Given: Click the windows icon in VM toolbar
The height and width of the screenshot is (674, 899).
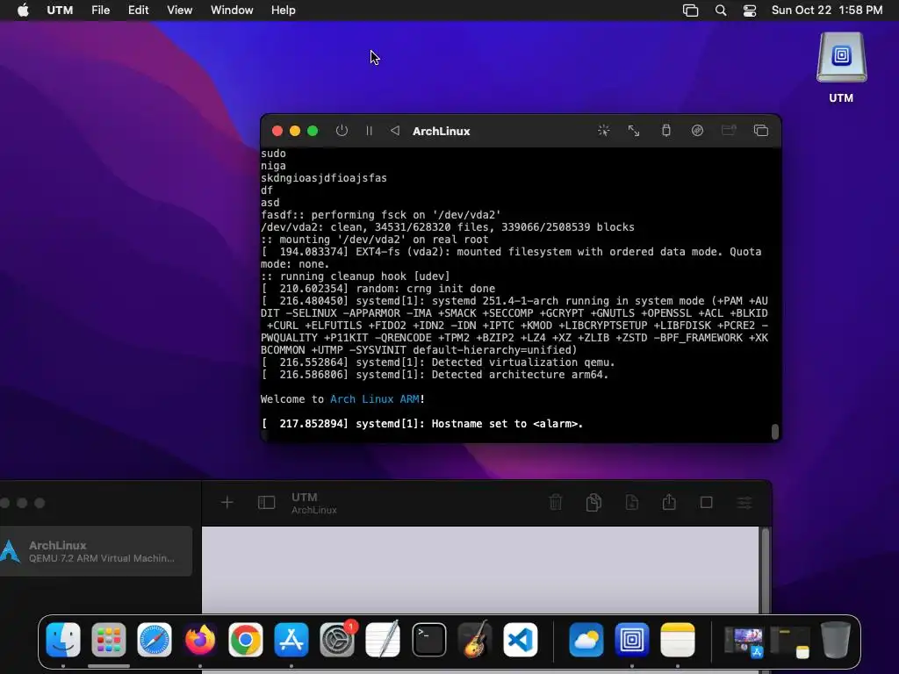Looking at the screenshot, I should [761, 131].
